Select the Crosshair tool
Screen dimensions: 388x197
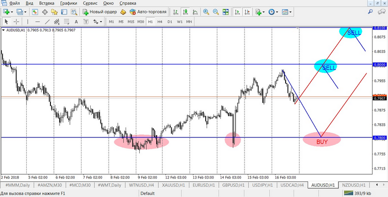[16, 21]
